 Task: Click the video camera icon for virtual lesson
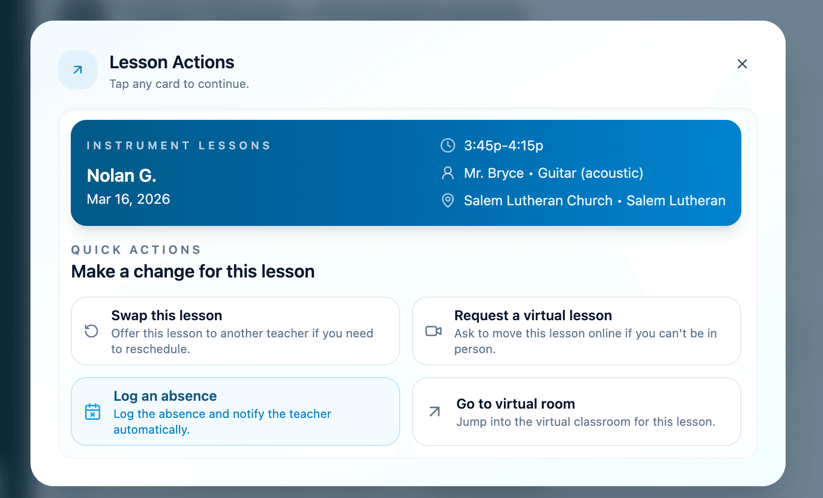[x=434, y=332]
